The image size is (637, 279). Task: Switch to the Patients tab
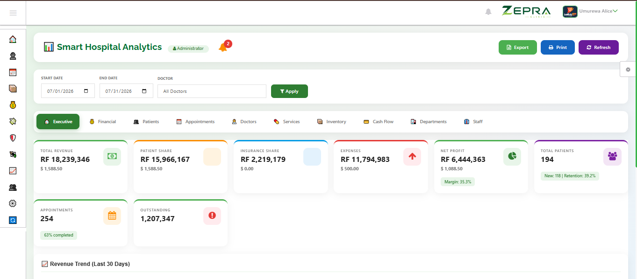[146, 121]
